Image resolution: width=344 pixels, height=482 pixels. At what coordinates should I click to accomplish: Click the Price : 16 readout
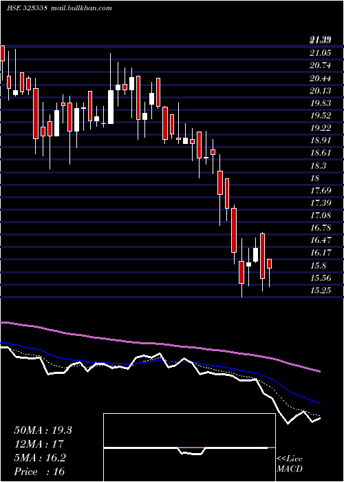[39, 471]
